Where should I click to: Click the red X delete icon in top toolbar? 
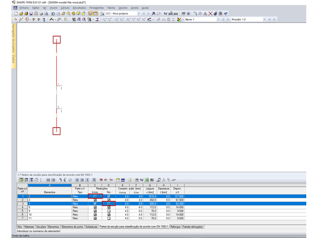[x=210, y=13]
